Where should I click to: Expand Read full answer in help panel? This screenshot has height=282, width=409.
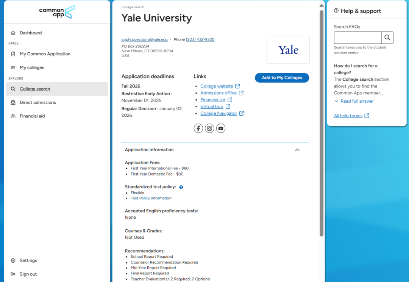click(357, 101)
